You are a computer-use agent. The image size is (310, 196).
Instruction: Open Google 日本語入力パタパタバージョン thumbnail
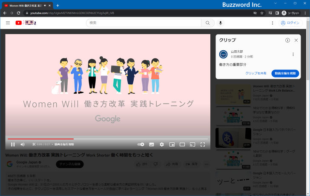coord(233,138)
